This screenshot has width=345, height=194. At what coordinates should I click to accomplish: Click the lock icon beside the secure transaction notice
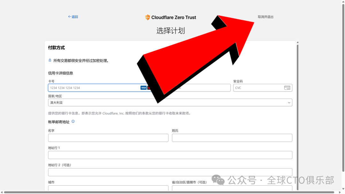click(x=50, y=60)
